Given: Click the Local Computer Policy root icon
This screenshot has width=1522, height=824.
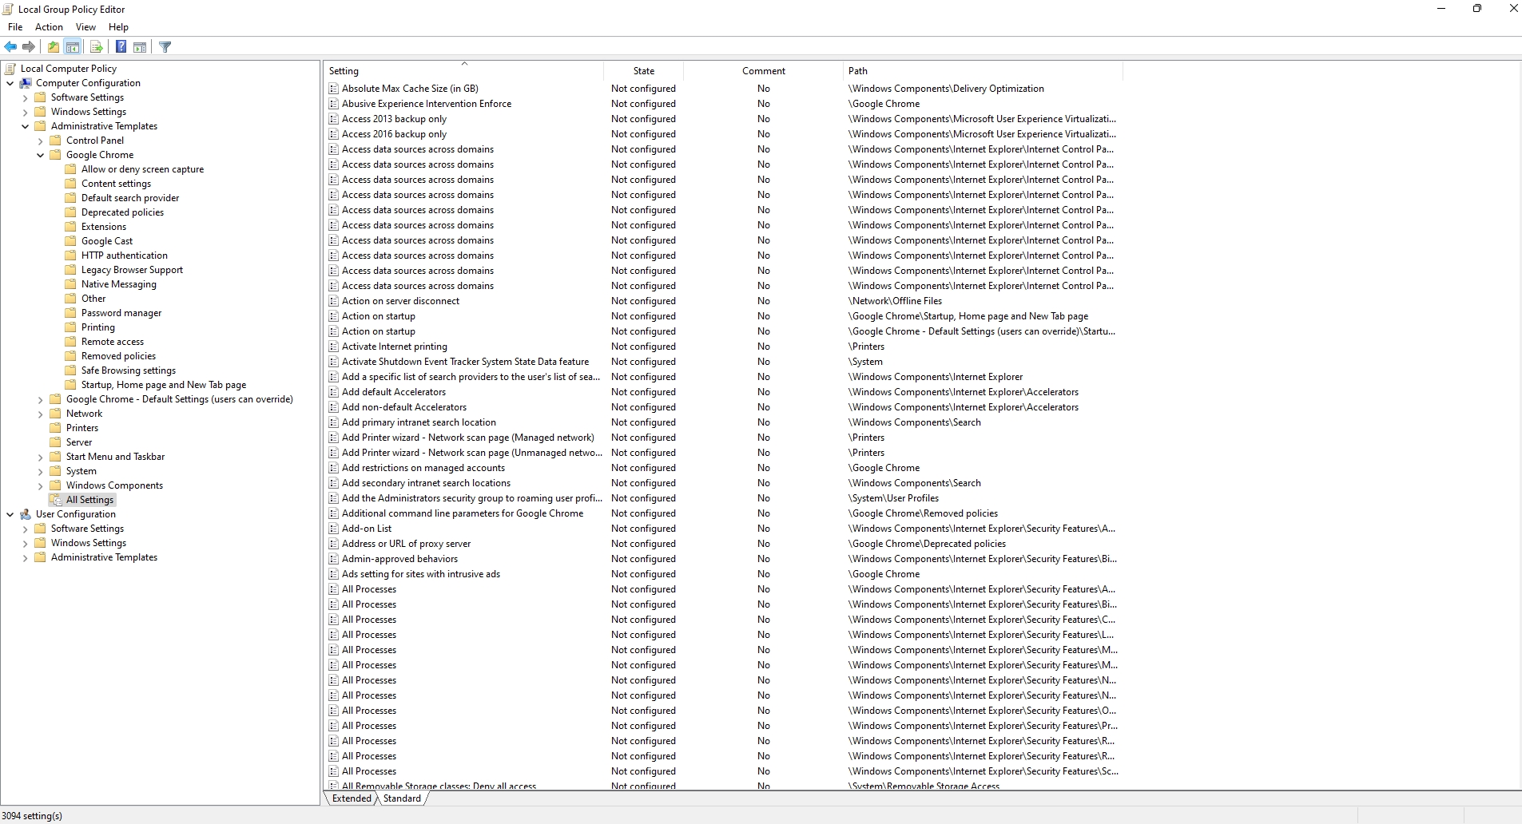Looking at the screenshot, I should (10, 69).
